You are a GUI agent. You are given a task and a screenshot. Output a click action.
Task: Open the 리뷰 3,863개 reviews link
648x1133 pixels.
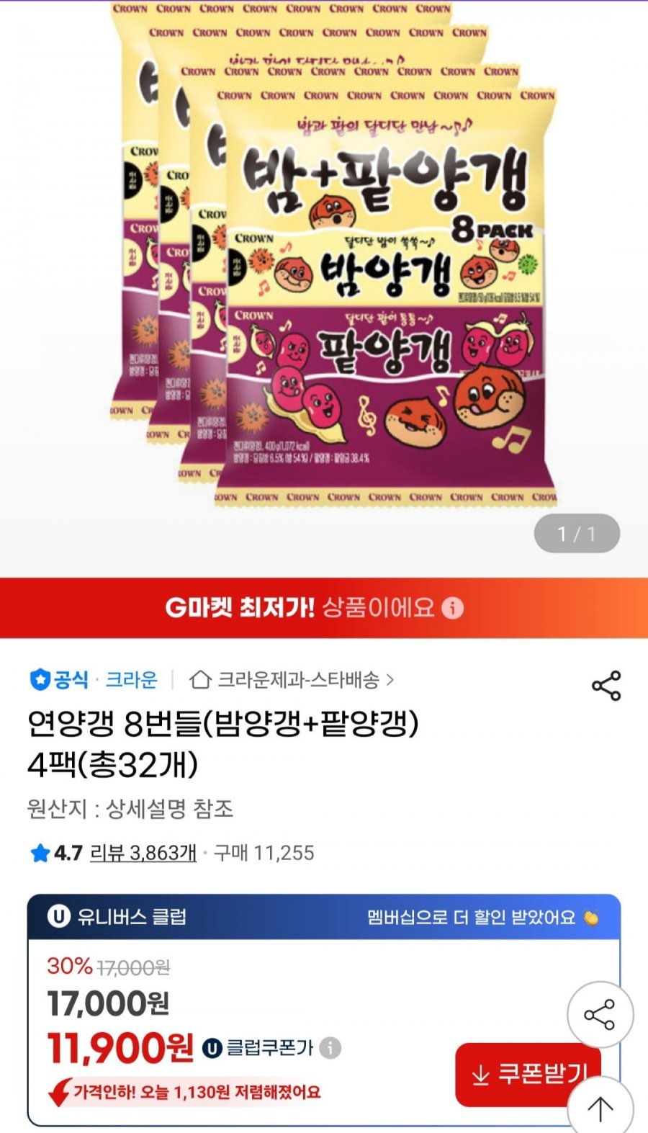[x=143, y=853]
